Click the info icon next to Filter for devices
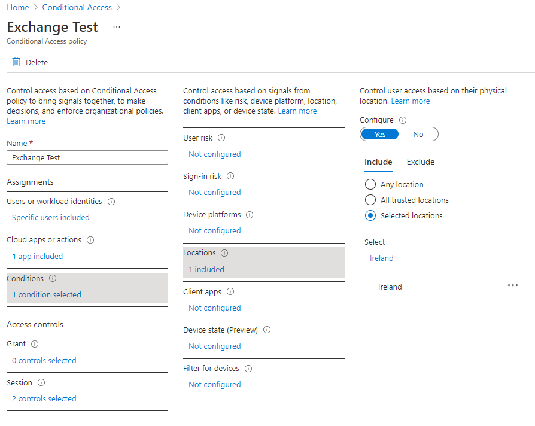This screenshot has width=535, height=426. point(248,368)
